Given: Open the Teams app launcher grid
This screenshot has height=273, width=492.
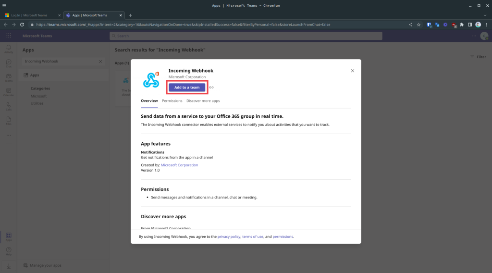Looking at the screenshot, I should pos(9,36).
